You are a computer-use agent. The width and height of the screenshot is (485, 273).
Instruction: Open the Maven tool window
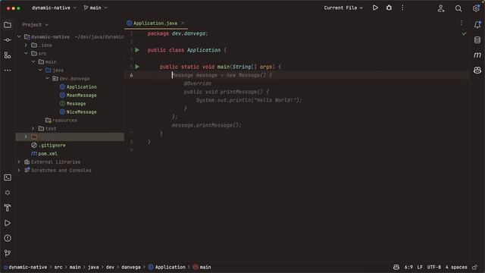[477, 55]
